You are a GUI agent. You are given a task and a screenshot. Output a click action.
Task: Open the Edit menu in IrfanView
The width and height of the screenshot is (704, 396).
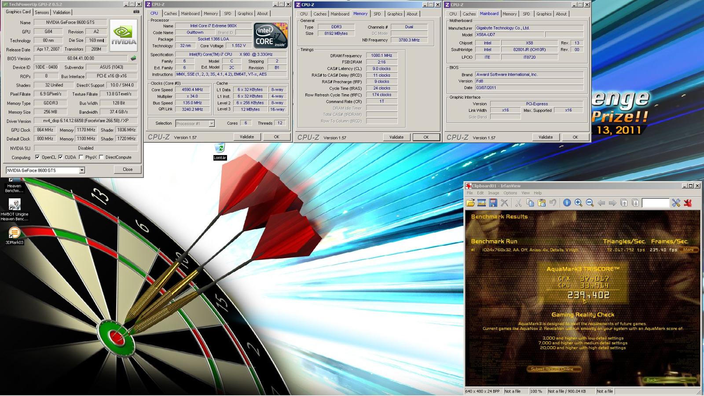(x=480, y=193)
